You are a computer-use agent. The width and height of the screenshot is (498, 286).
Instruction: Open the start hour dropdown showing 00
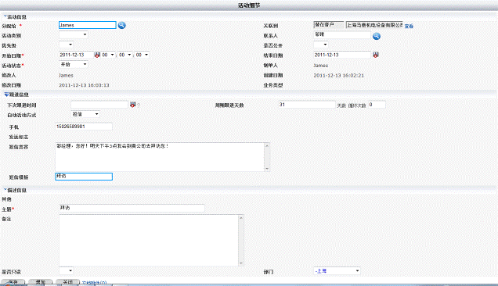tap(108, 55)
